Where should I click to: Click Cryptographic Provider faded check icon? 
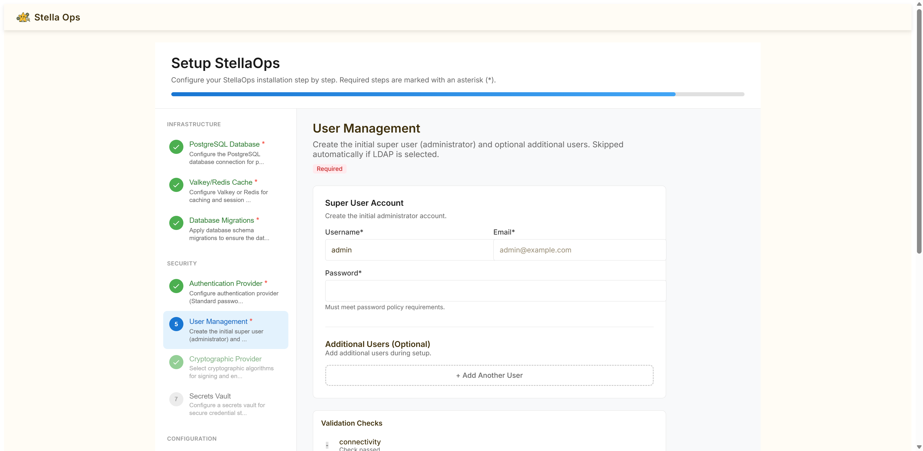click(x=176, y=362)
